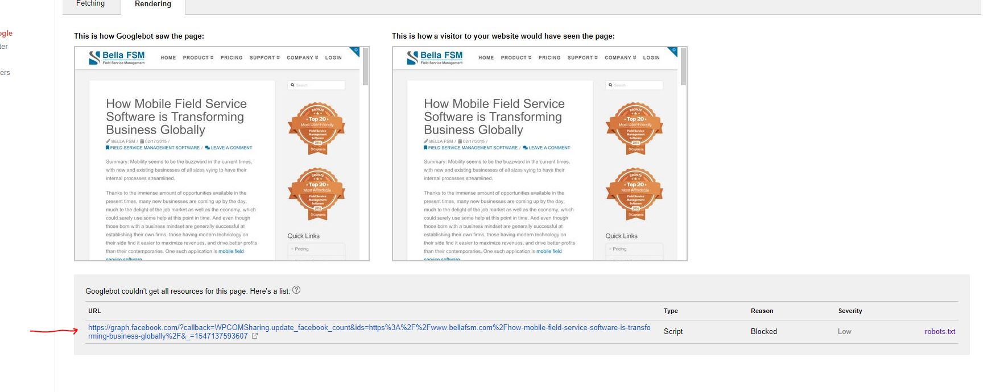Open the robots.txt link
The image size is (992, 392).
point(940,332)
